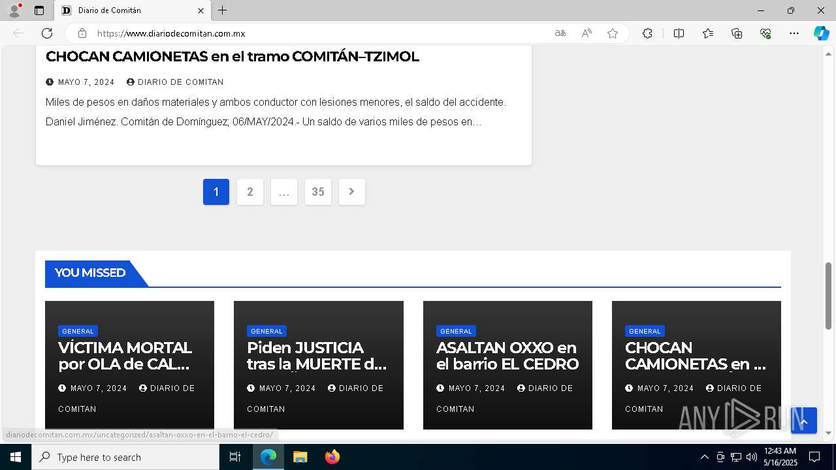Launch Firefox from the taskbar
This screenshot has height=470, width=836.
[x=332, y=457]
